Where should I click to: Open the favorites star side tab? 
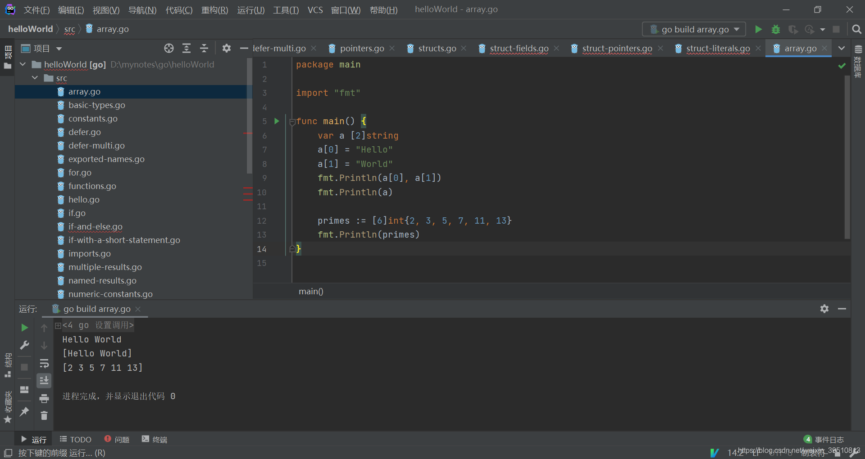8,407
